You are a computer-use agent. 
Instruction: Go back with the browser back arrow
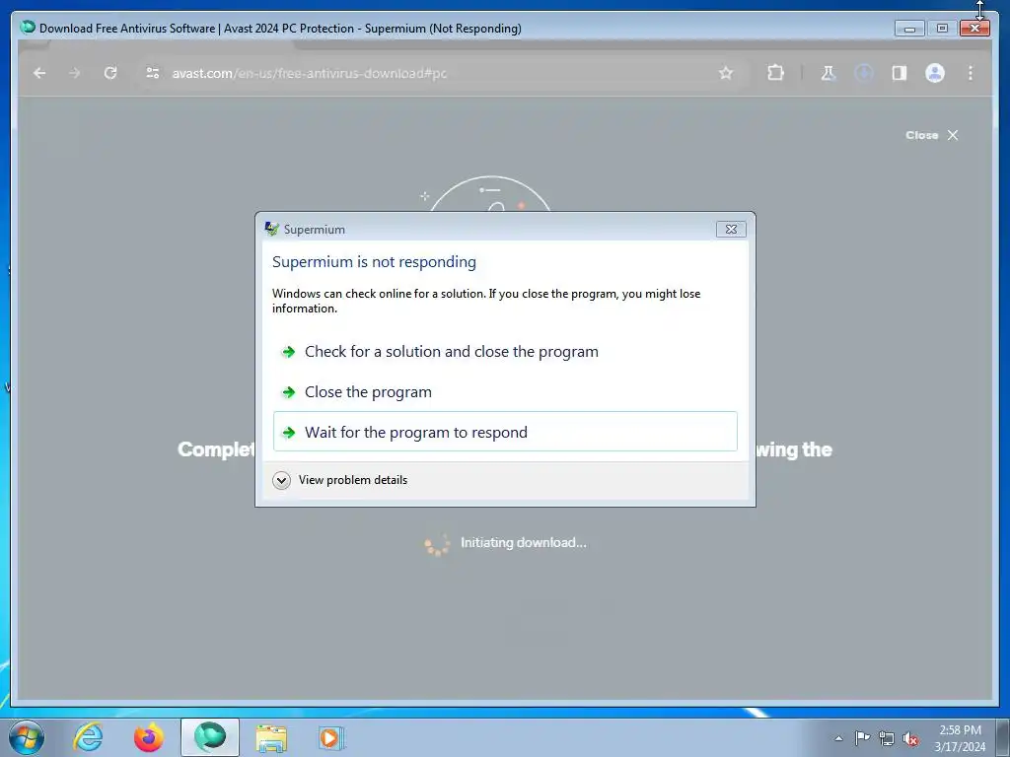39,73
